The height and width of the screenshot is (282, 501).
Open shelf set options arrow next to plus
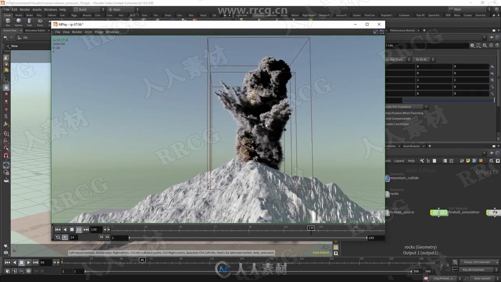(x=229, y=15)
